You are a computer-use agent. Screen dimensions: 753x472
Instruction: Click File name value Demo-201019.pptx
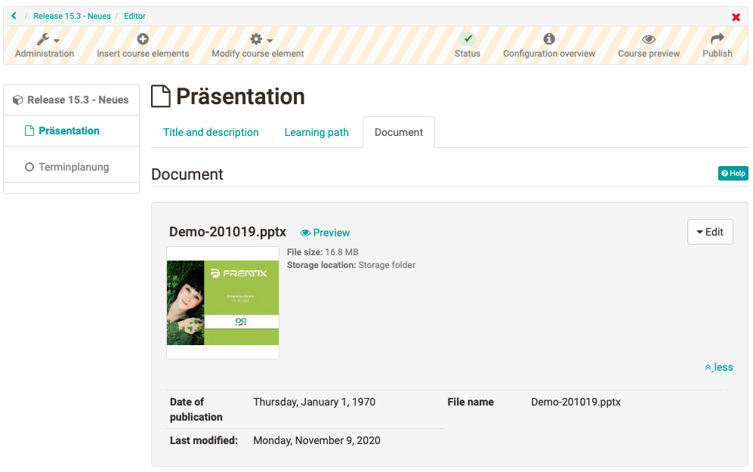click(576, 402)
